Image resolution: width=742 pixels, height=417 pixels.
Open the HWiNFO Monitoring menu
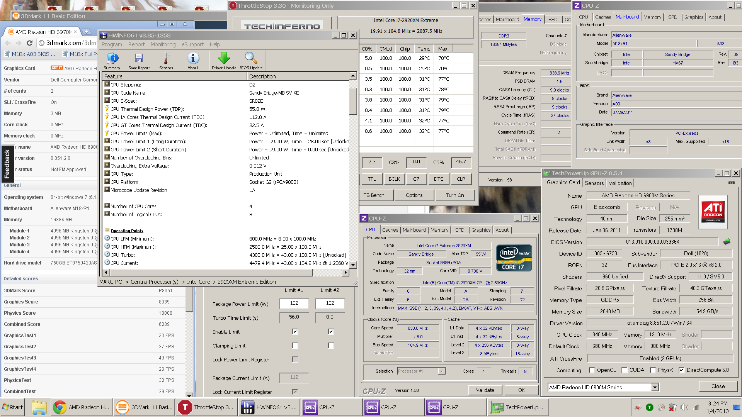click(163, 44)
